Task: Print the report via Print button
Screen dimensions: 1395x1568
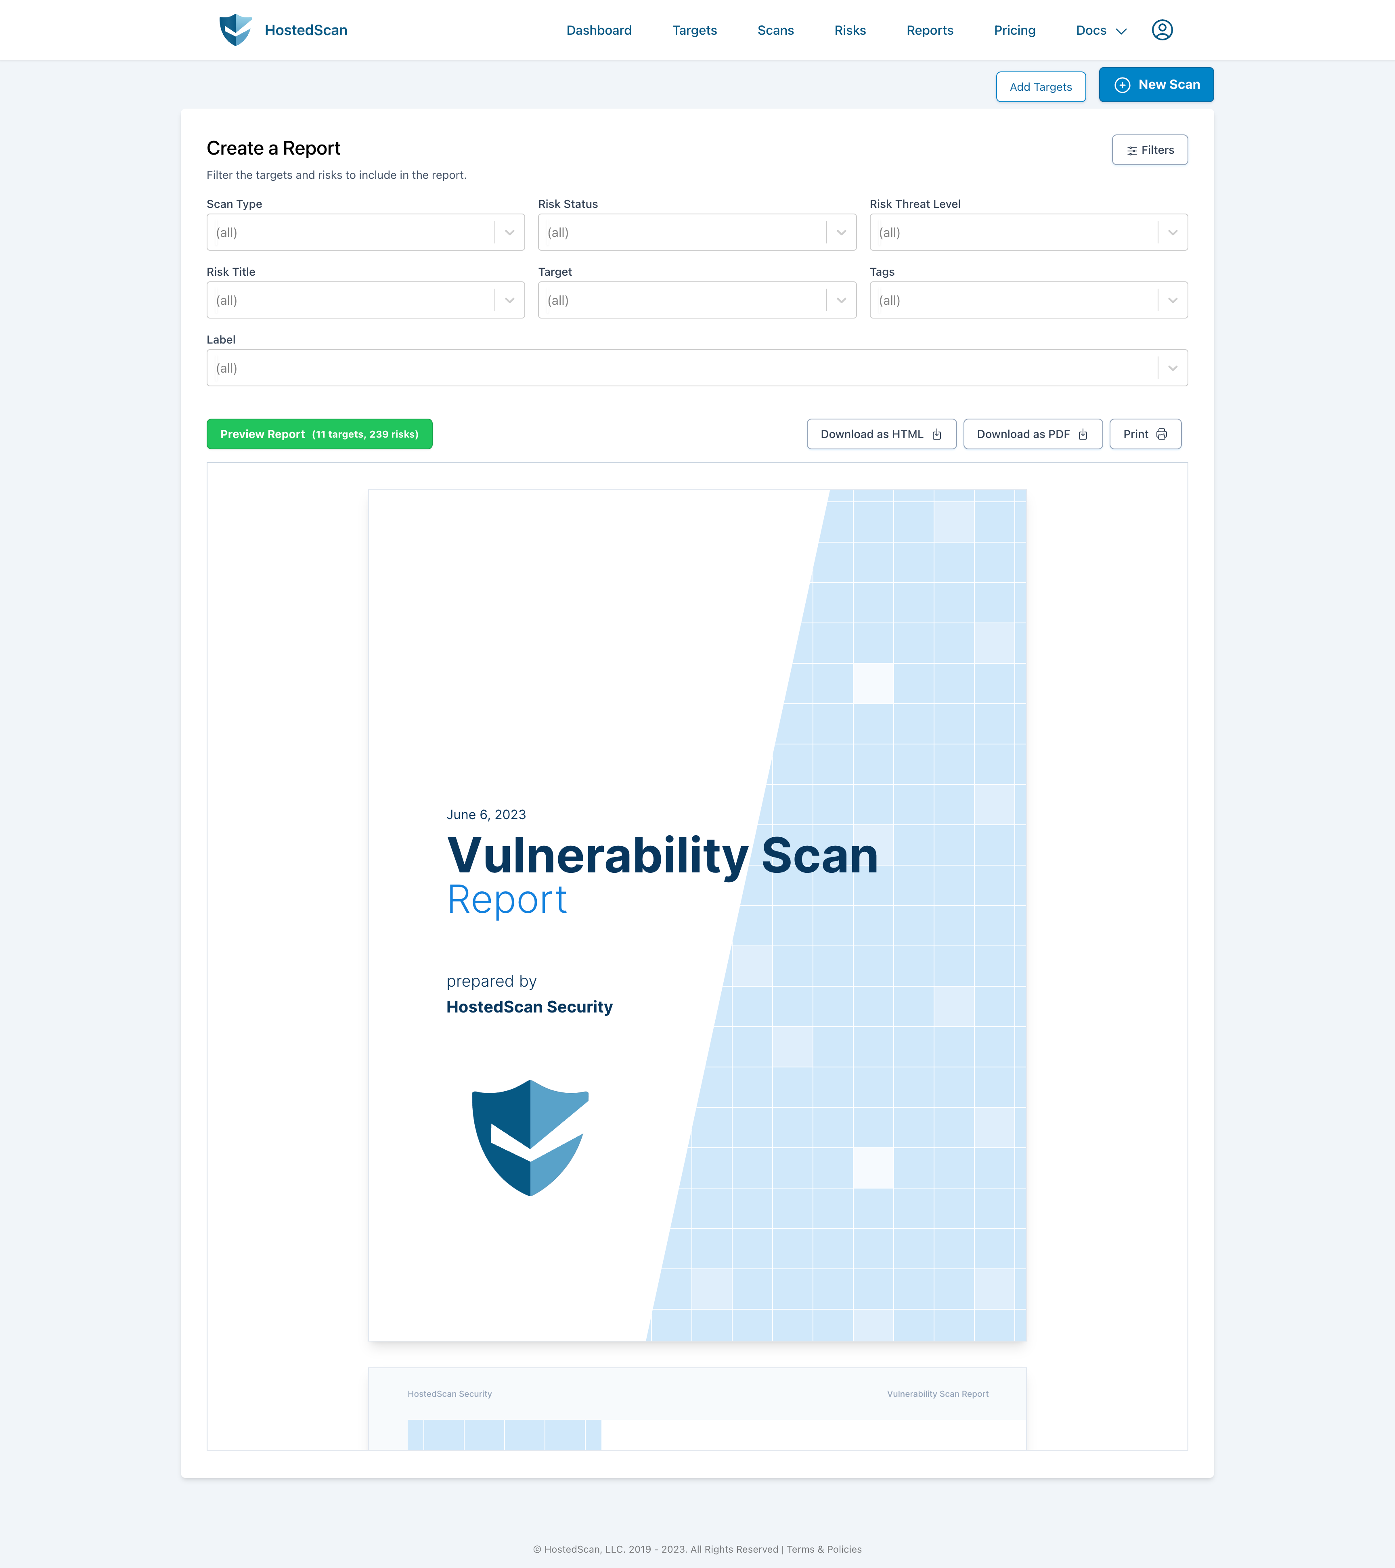Action: pyautogui.click(x=1144, y=434)
